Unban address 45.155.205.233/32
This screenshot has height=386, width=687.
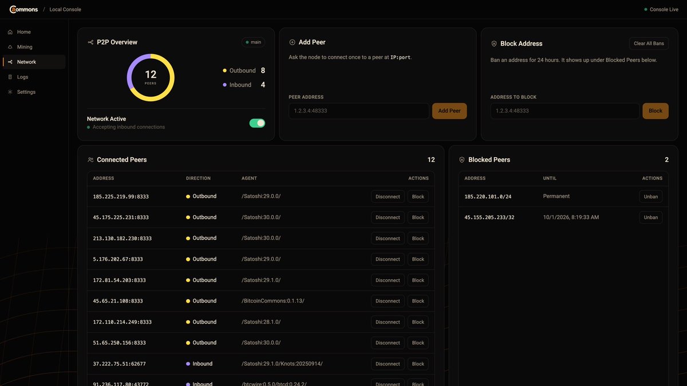click(x=651, y=217)
